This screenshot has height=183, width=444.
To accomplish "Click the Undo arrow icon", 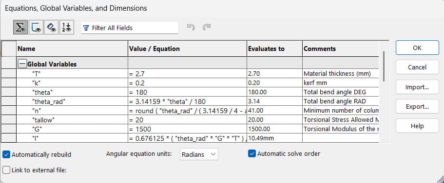I will click(191, 27).
